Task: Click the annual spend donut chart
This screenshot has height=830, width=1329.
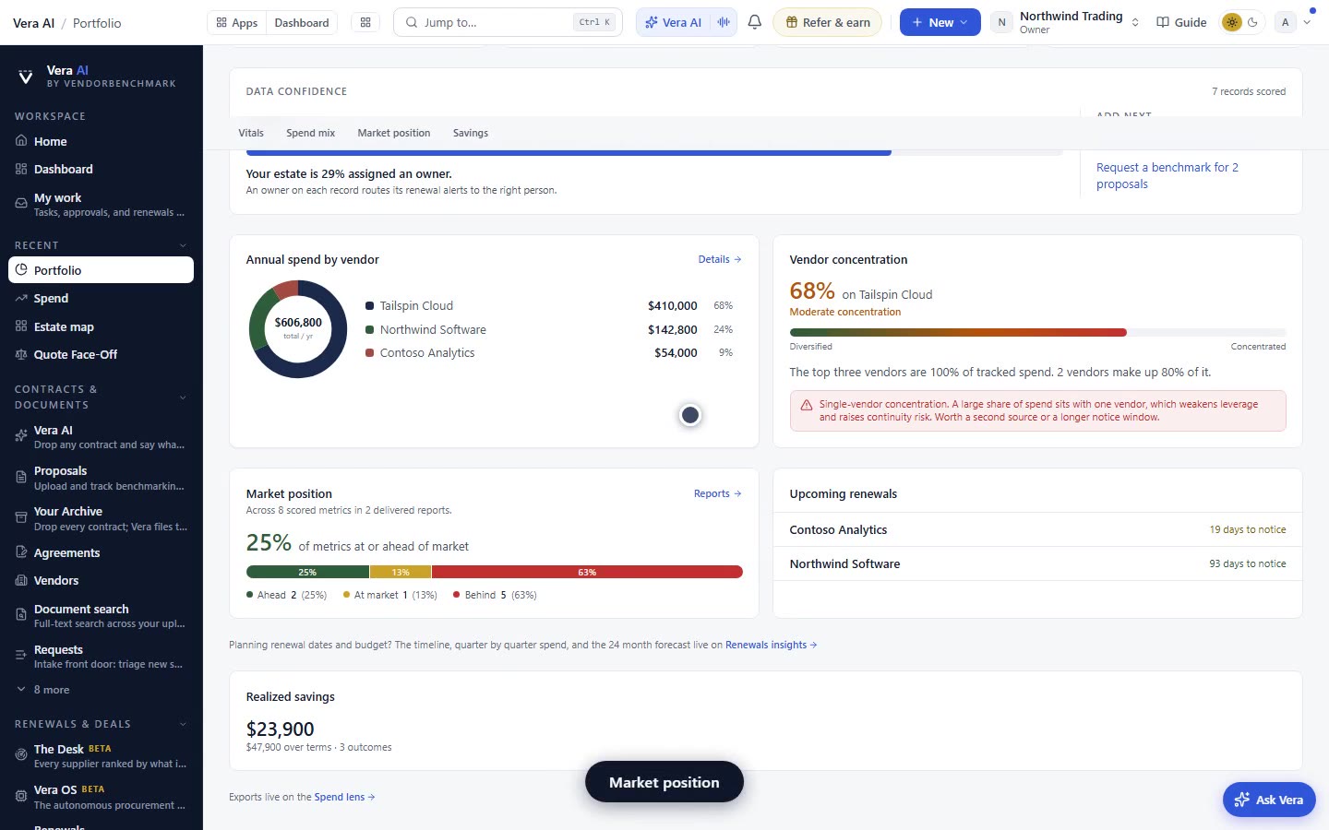Action: coord(298,329)
